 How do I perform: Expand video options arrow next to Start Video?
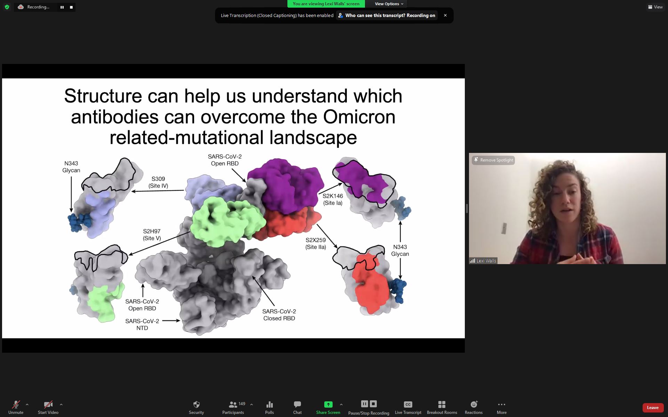tap(61, 404)
